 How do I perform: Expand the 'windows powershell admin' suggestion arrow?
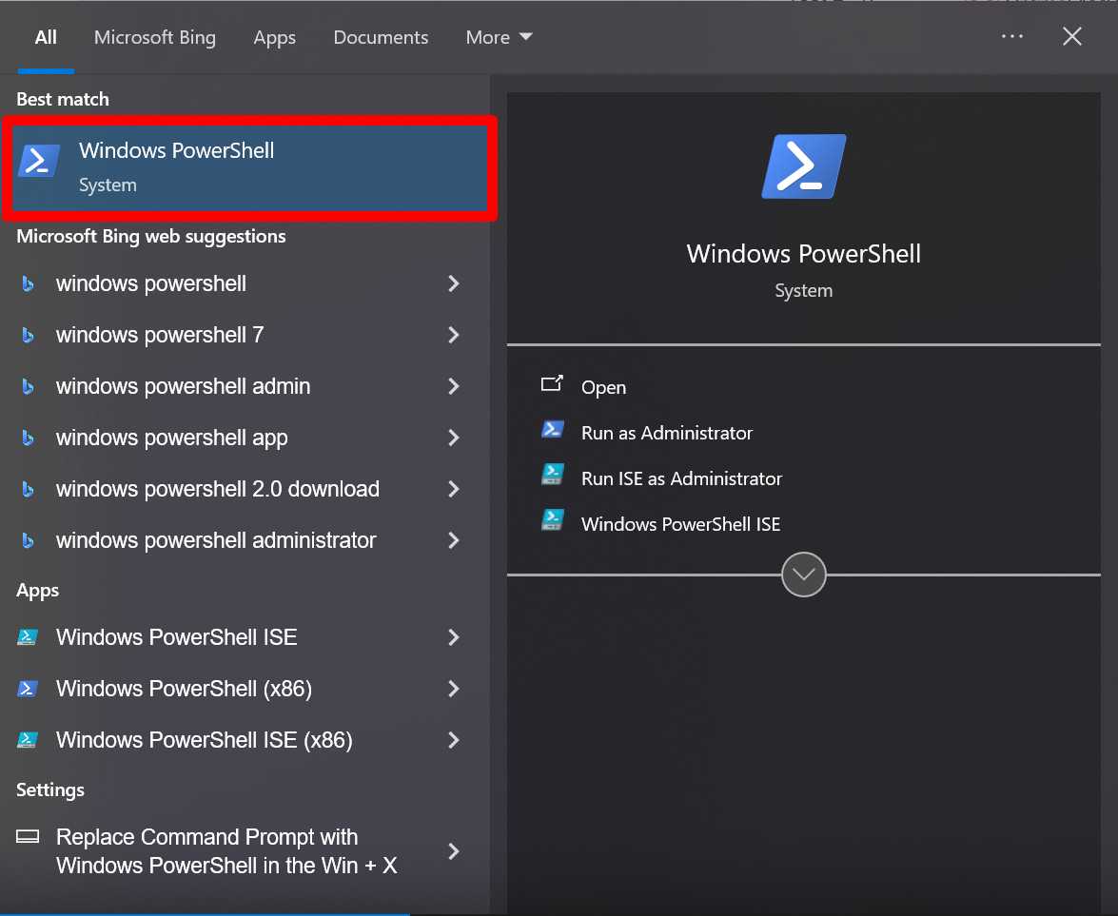(x=454, y=386)
